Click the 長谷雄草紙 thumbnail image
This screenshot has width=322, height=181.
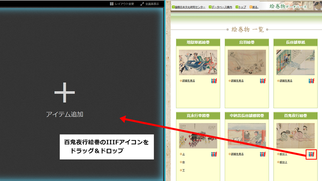295,62
